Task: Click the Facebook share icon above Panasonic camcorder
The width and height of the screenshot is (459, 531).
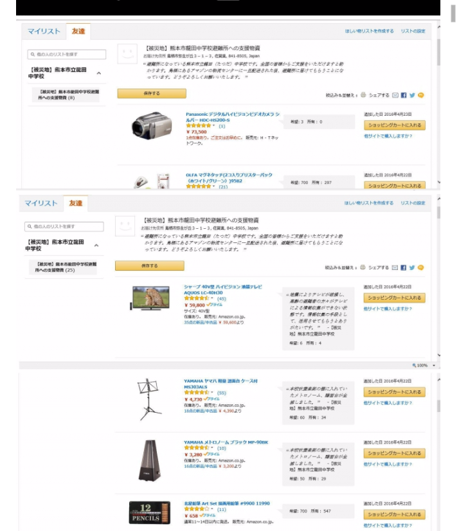Action: click(404, 95)
